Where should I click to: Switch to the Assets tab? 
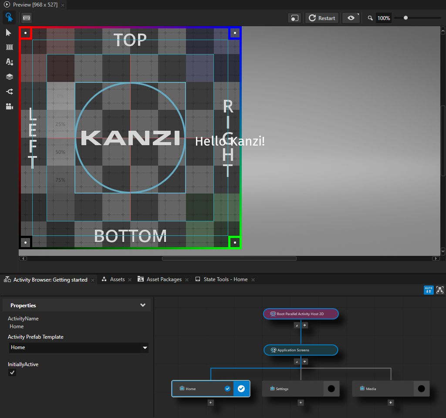tap(117, 279)
